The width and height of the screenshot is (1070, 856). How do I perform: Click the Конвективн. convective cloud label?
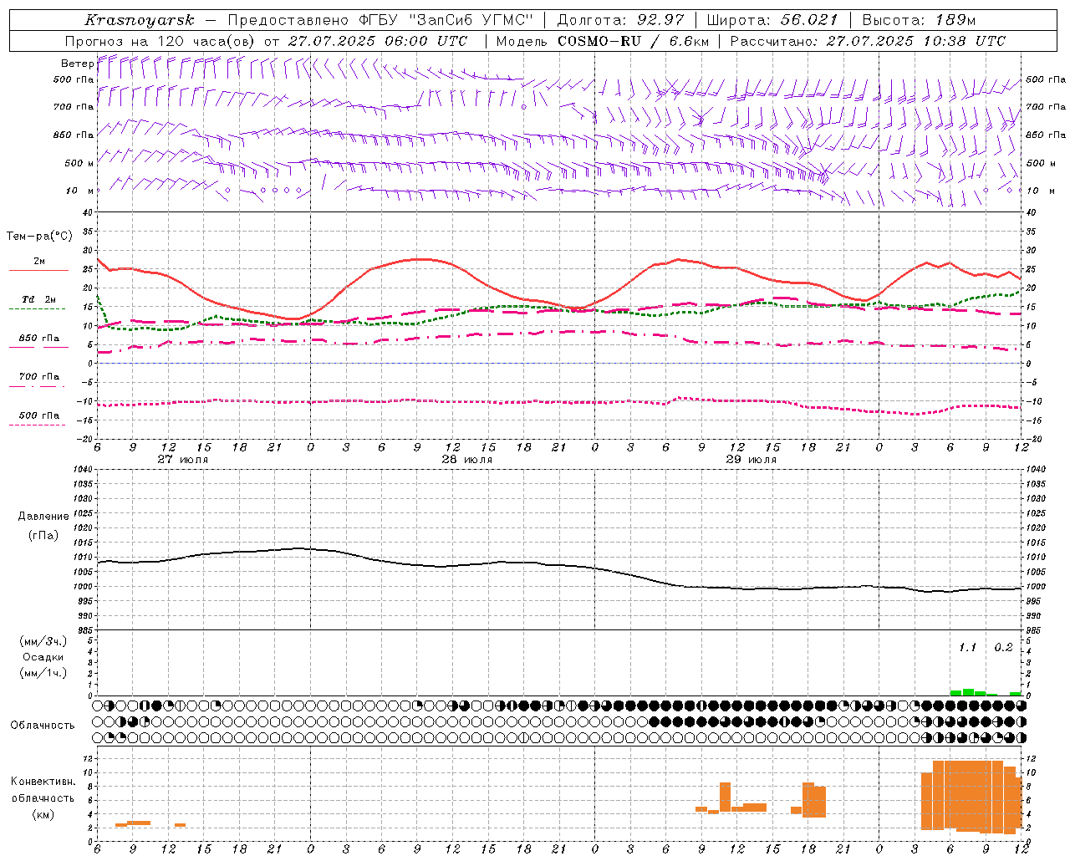[x=43, y=782]
